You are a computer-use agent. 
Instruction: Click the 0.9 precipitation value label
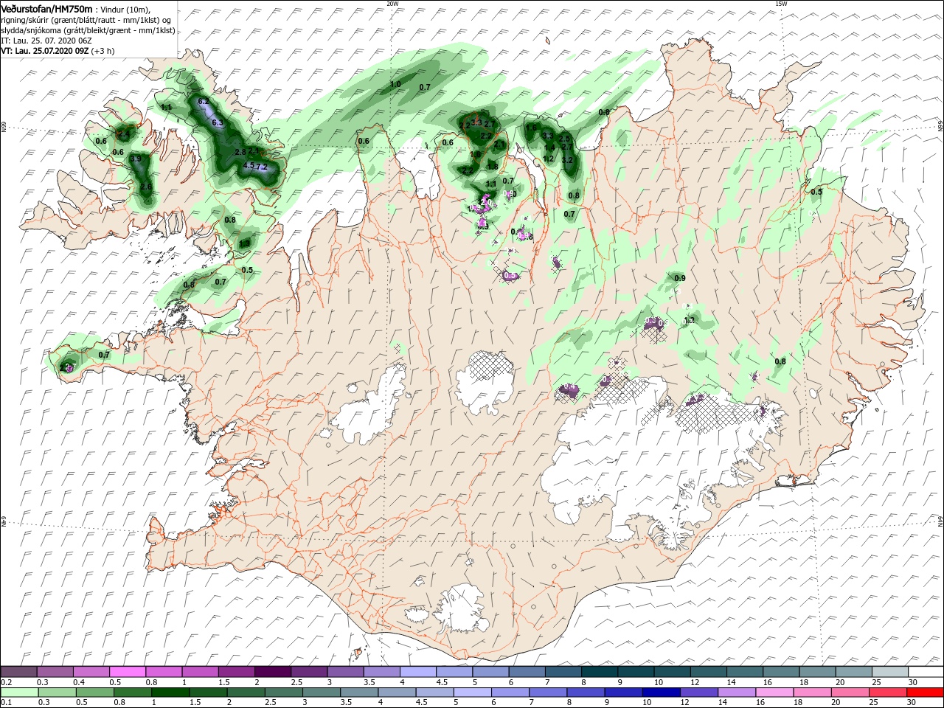tap(680, 278)
